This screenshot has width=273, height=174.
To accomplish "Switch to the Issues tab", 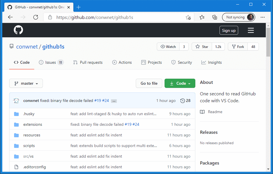I will click(51, 62).
